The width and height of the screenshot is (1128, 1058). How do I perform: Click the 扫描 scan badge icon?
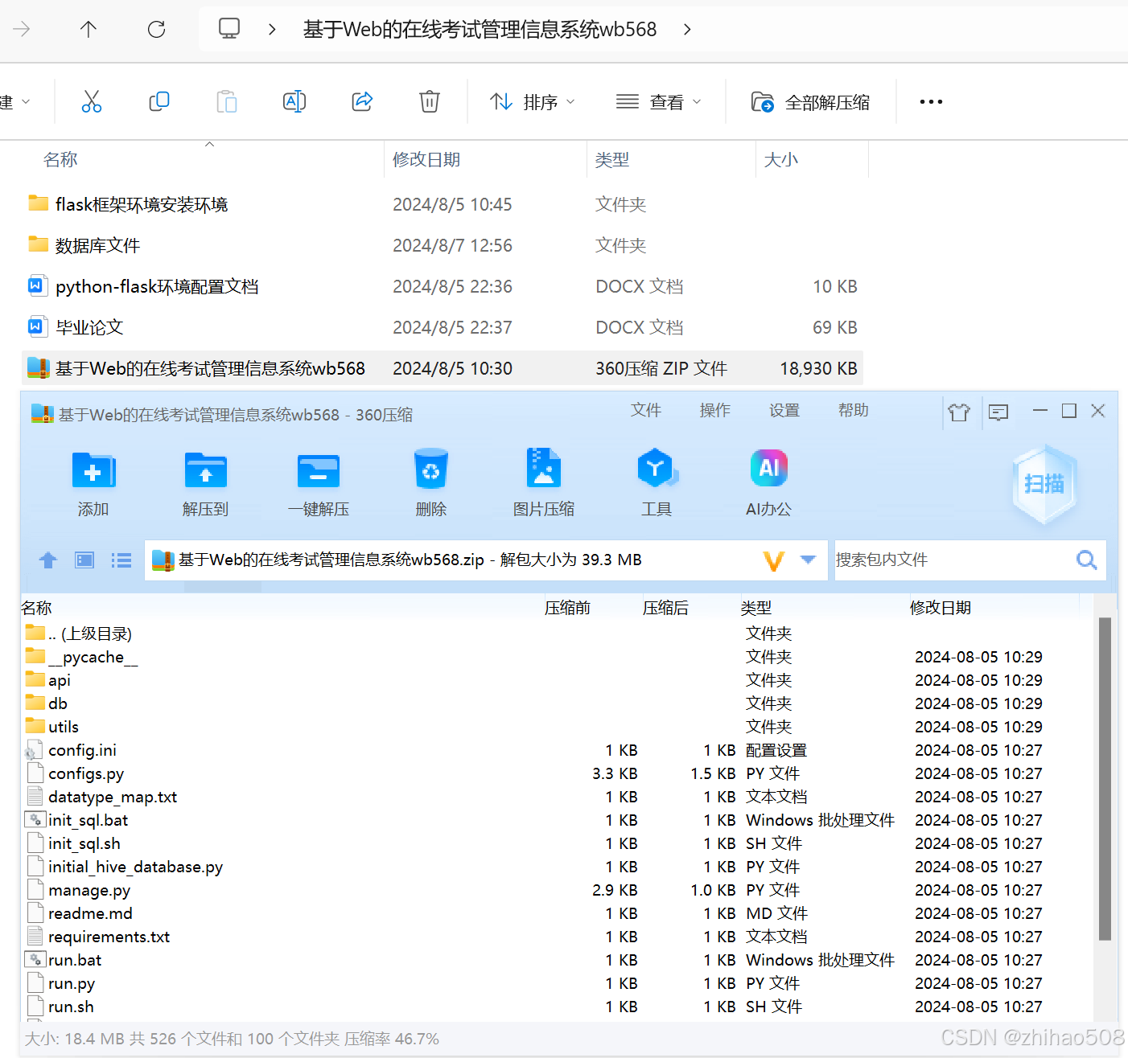click(x=1044, y=485)
